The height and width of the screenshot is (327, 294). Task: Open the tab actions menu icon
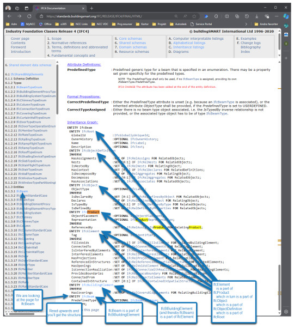click(x=27, y=8)
